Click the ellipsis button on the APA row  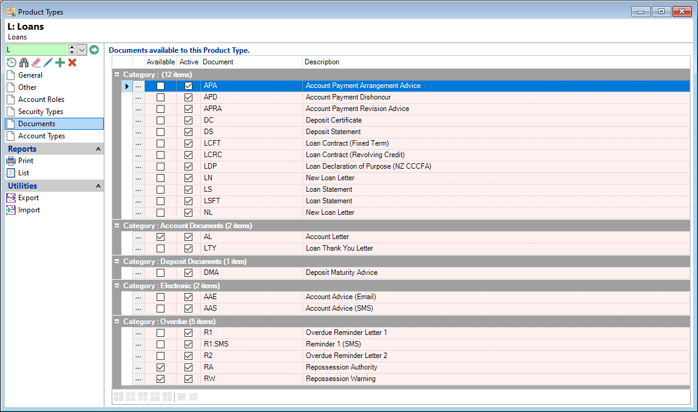138,86
